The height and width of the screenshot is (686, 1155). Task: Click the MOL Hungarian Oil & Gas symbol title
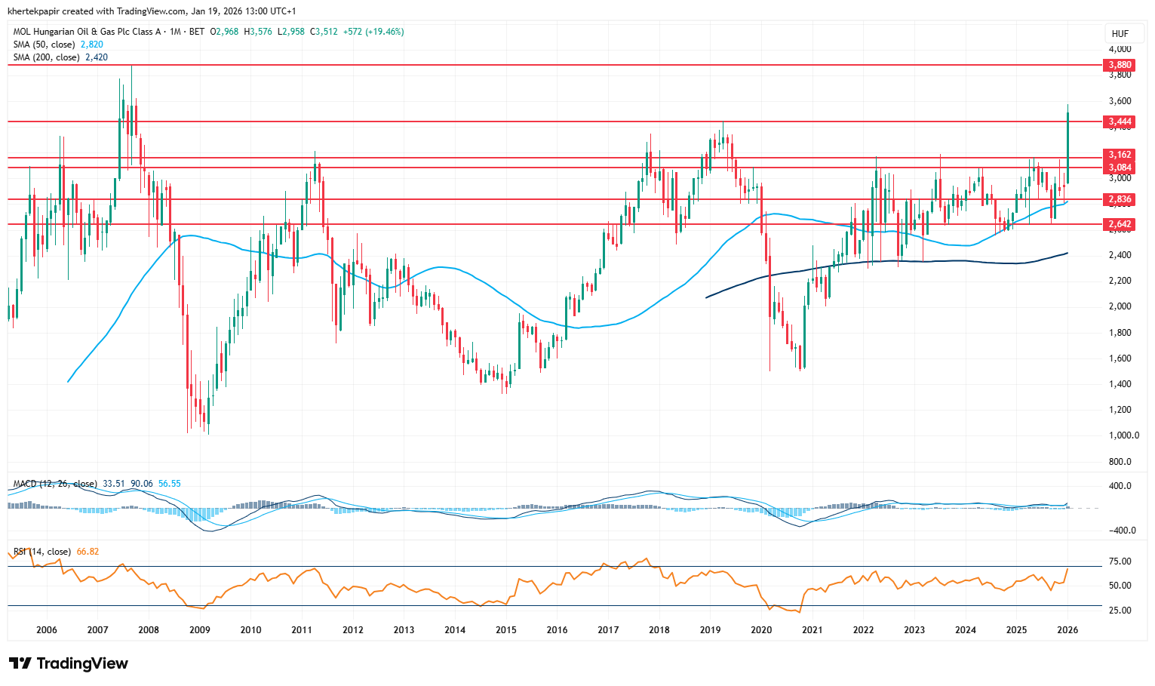pos(88,32)
